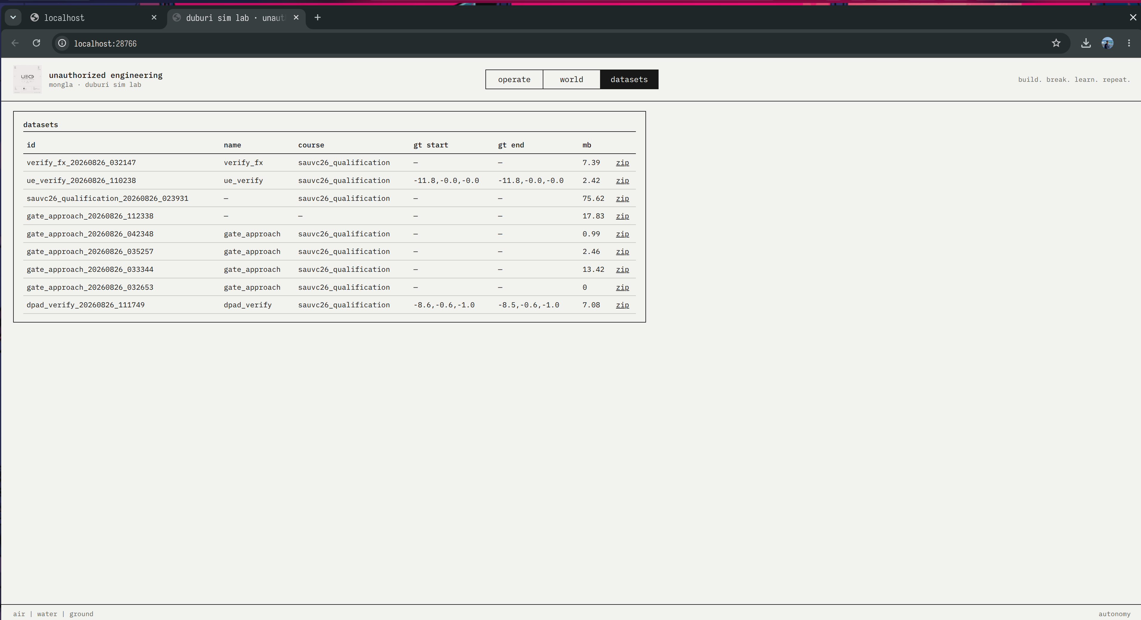Click the mb column header
Viewport: 1141px width, 620px height.
pyautogui.click(x=587, y=145)
